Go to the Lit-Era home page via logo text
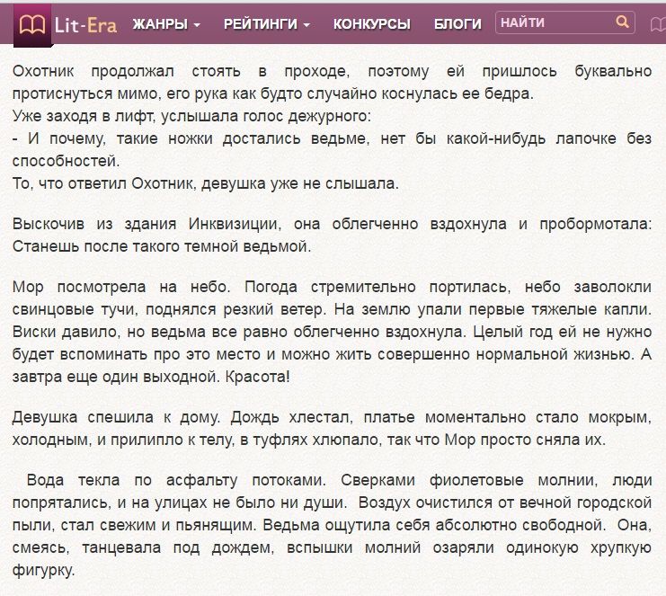The height and width of the screenshot is (596, 666). [x=84, y=24]
